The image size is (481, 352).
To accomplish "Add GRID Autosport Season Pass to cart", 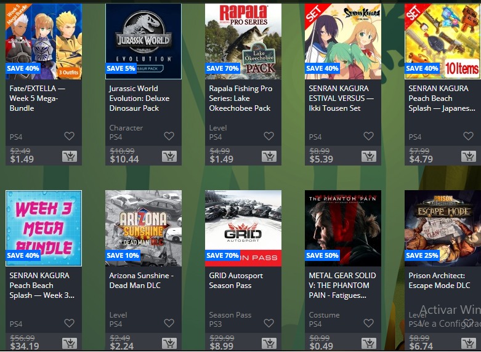I will coord(269,343).
